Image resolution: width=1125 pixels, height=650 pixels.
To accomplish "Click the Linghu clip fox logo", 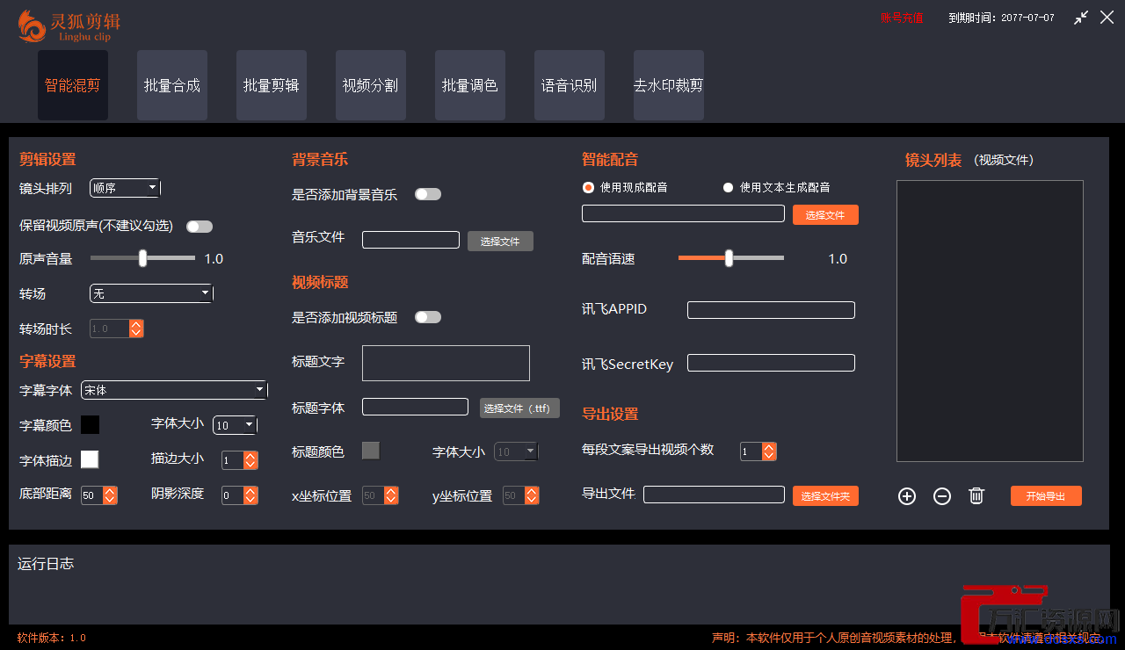I will pos(33,25).
